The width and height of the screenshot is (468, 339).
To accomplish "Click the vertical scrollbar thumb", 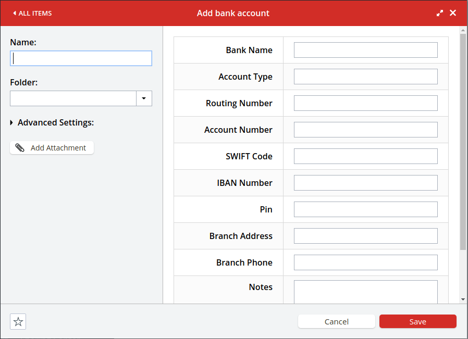I will click(463, 142).
